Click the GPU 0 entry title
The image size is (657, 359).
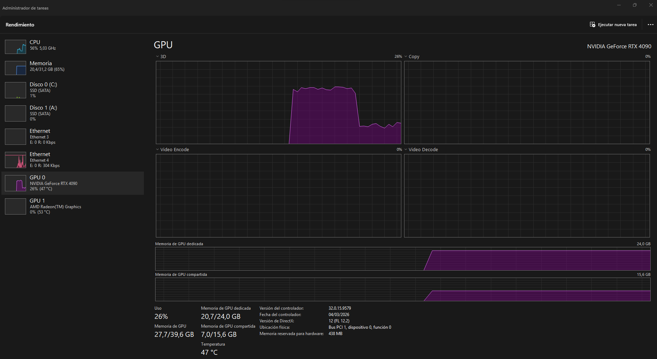[37, 178]
